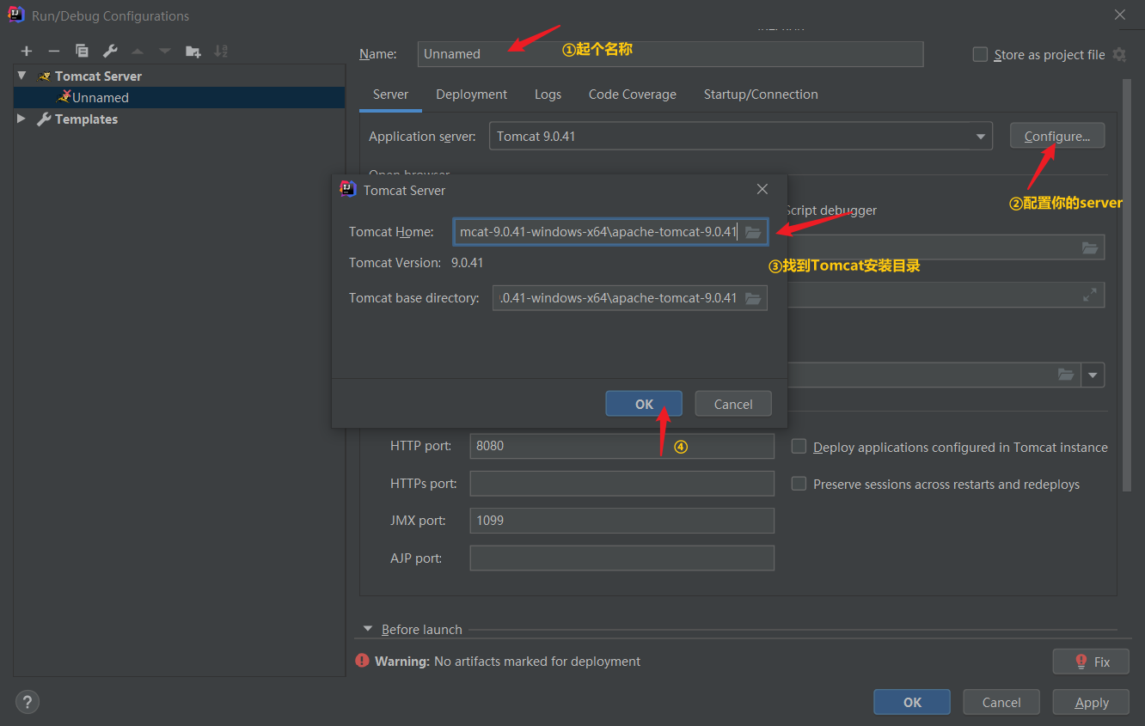Confirm the Tomcat Server dialog with OK

tap(644, 404)
